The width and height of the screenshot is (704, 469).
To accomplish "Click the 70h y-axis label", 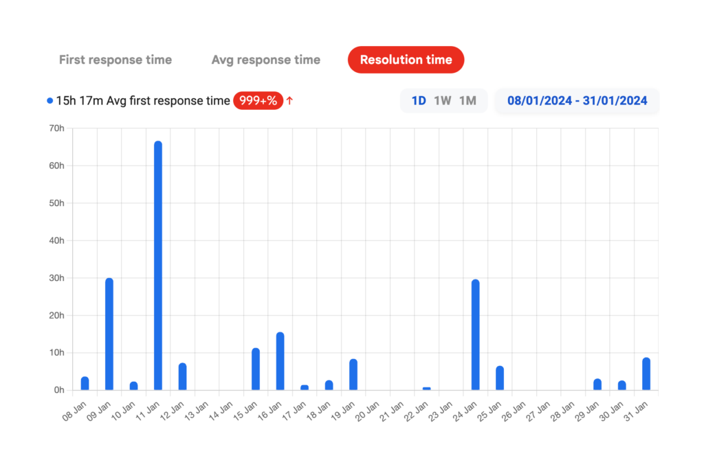I will pyautogui.click(x=56, y=128).
